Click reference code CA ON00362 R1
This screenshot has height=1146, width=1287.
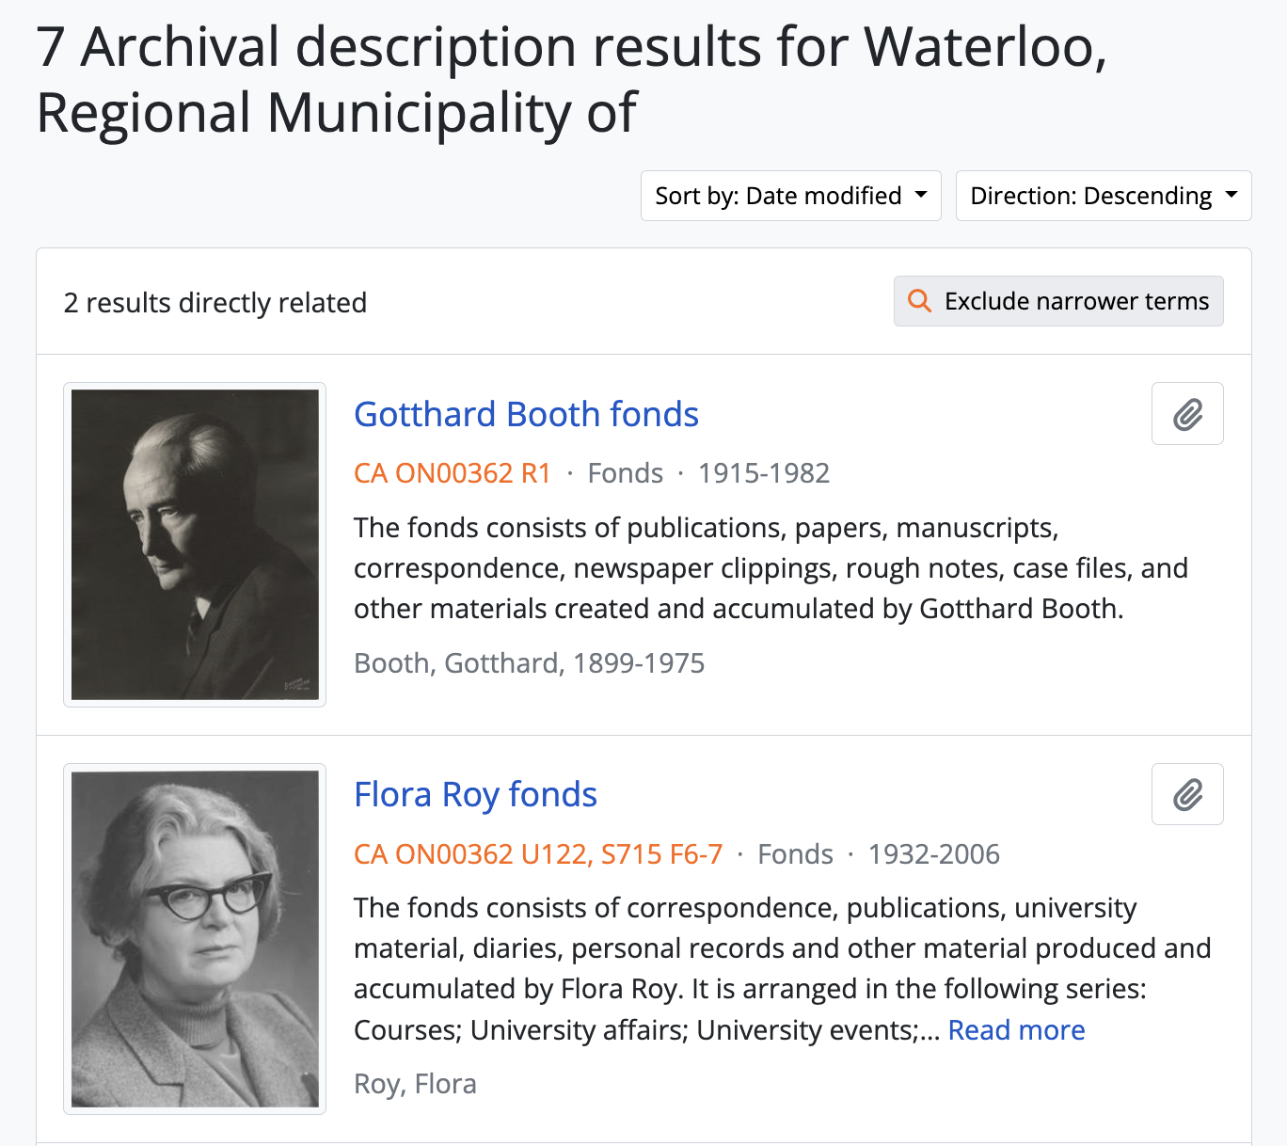coord(453,473)
